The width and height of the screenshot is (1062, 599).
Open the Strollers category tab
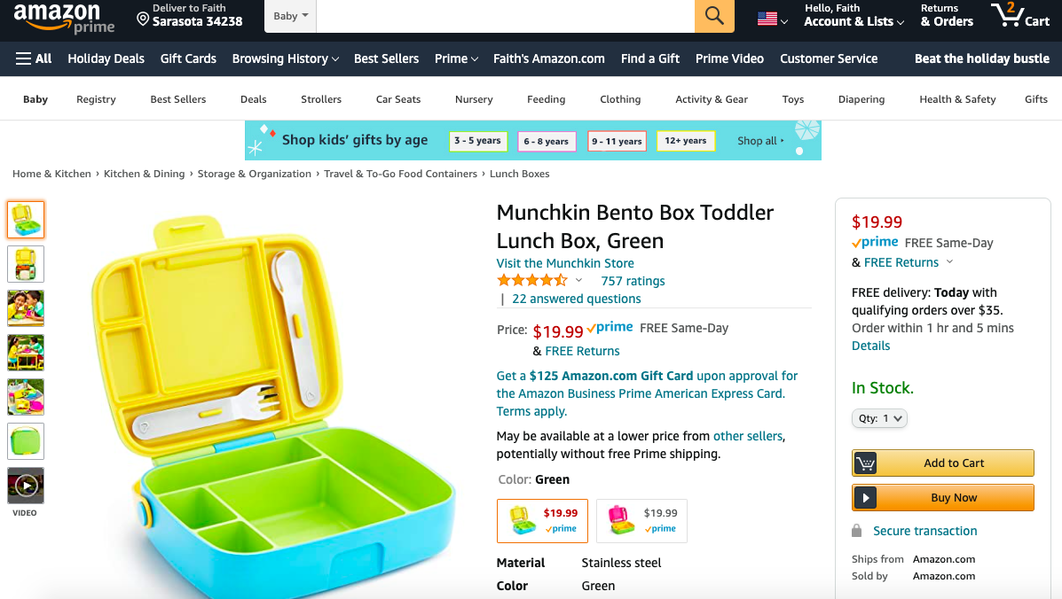(x=321, y=99)
